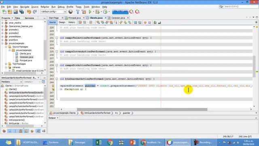
Task: Run the project with green play icon
Action: [x=90, y=12]
